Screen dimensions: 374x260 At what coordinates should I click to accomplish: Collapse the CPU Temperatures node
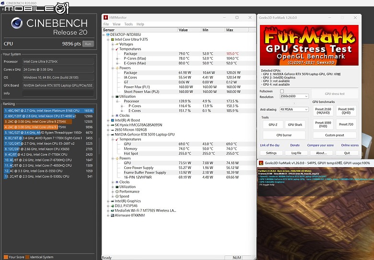point(113,49)
